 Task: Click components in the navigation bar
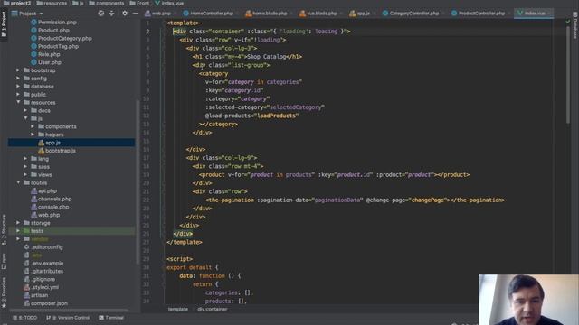[107, 3]
